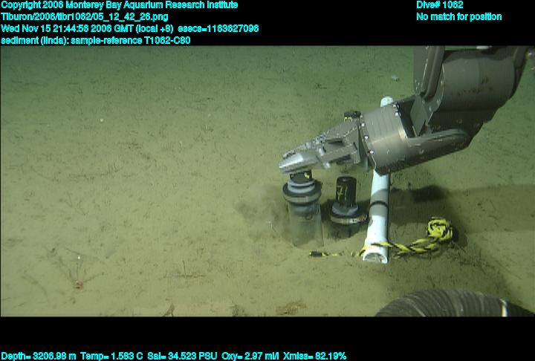Click the manipulator arm gripper claw
This screenshot has height=361, width=535.
311,153
